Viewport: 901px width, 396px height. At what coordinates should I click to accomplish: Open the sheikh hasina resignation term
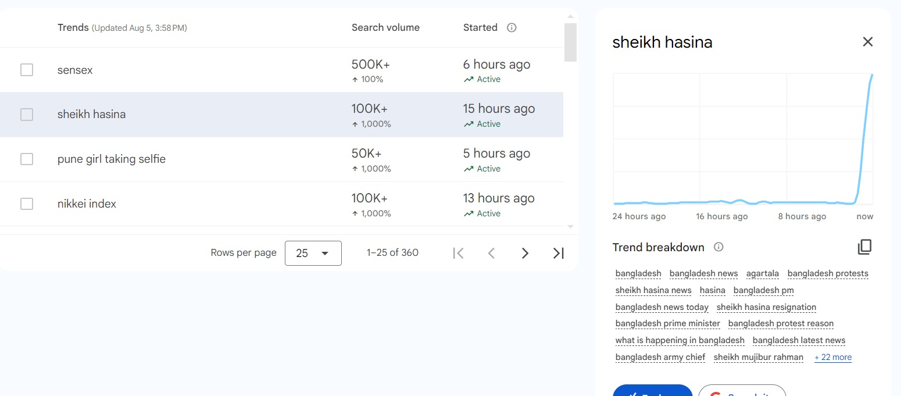766,308
